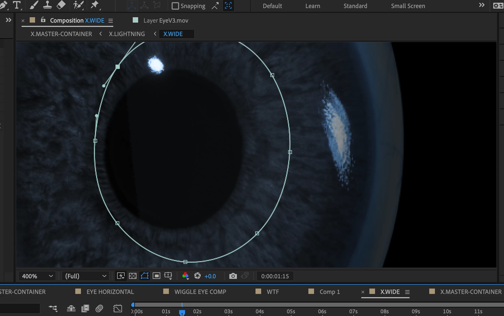Viewport: 504px width, 316px height.
Task: Toggle the transparency grid checkerboard
Action: click(133, 276)
